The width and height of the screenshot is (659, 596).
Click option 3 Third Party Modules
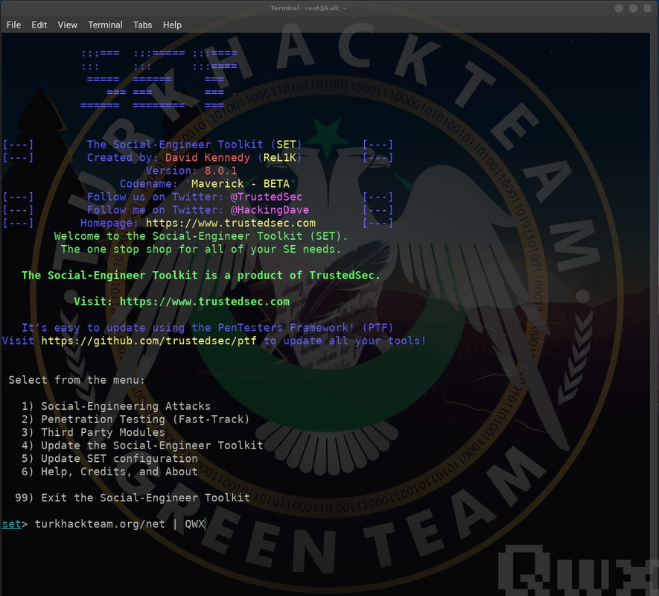(x=93, y=432)
